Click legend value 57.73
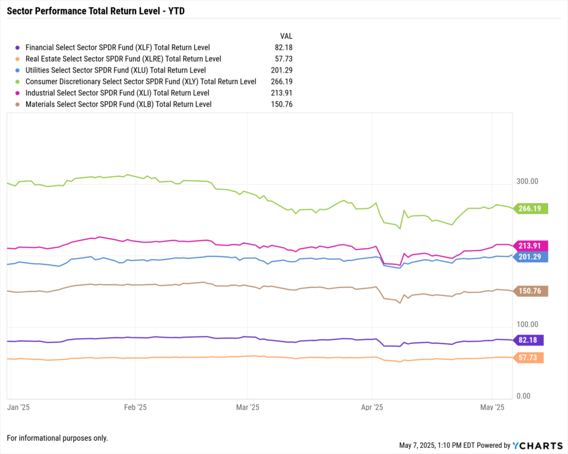Viewport: 568px width, 454px height. [x=283, y=59]
